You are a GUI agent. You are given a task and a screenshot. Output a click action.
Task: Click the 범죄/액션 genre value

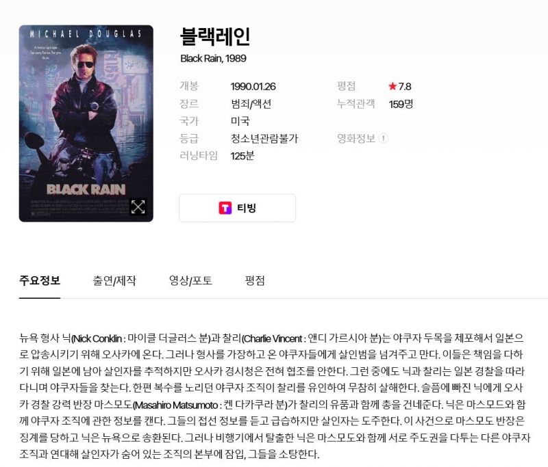251,104
